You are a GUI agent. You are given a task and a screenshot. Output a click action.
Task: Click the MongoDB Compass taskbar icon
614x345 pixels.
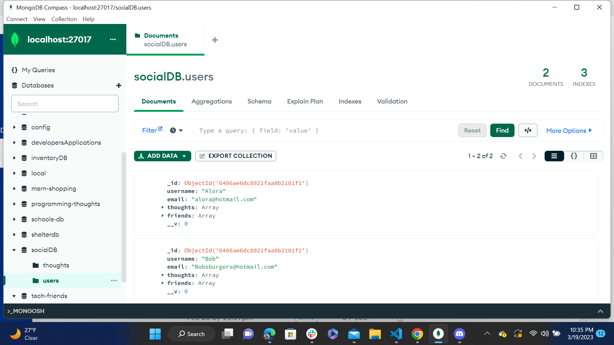[438, 334]
